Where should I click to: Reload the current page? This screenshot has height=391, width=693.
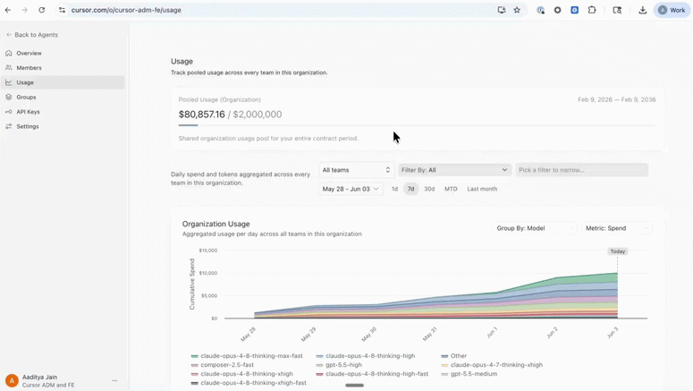click(x=41, y=10)
